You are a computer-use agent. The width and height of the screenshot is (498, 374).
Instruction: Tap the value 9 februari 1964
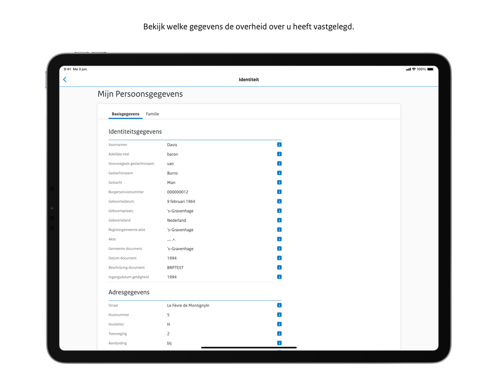click(181, 201)
